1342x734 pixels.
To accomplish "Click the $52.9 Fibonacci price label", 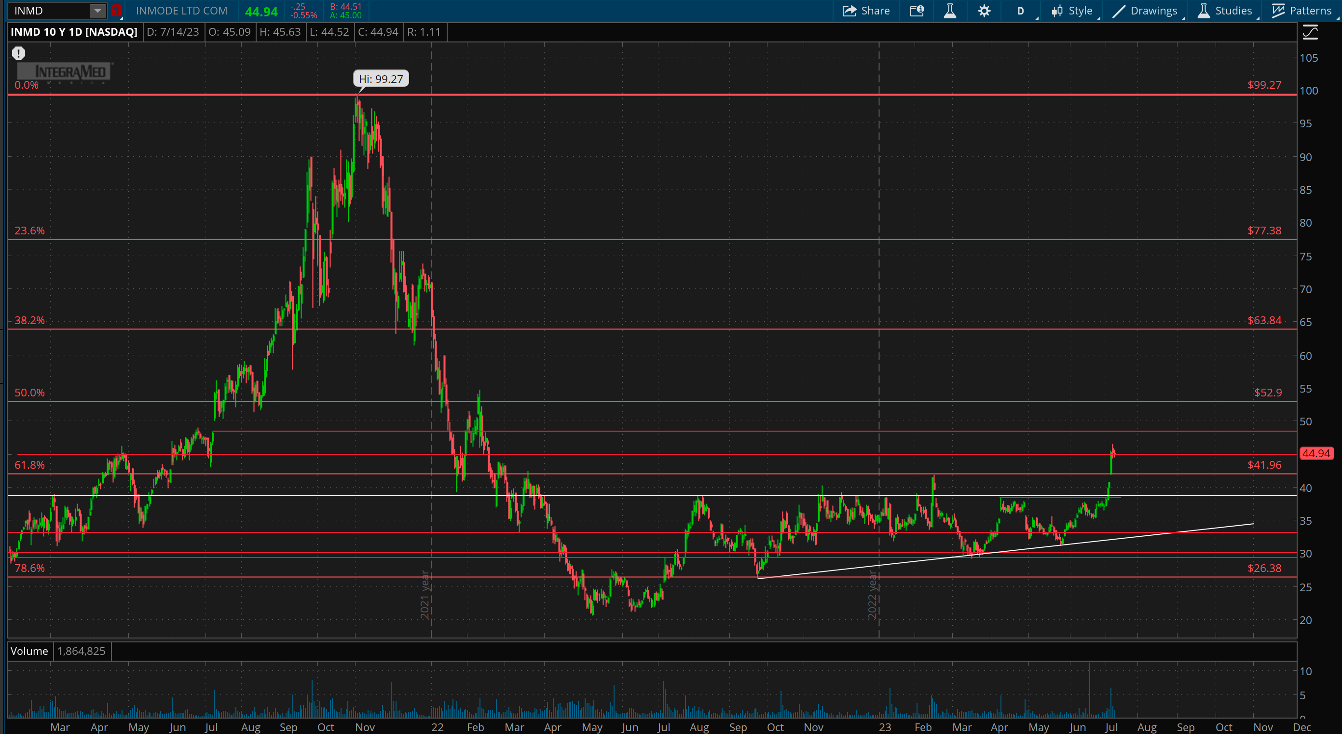I will [x=1268, y=392].
